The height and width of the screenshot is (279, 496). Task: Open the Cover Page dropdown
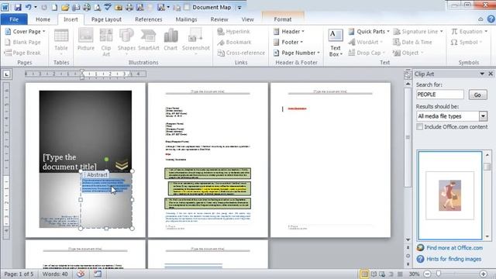click(x=26, y=31)
